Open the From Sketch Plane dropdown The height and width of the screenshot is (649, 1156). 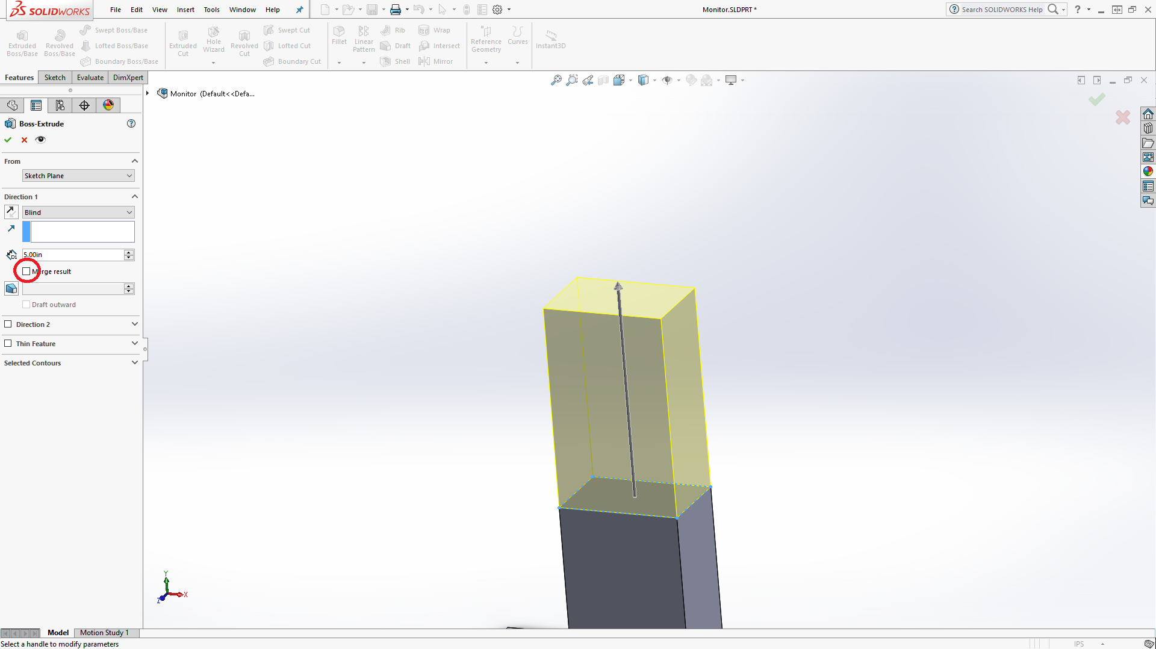click(x=78, y=176)
